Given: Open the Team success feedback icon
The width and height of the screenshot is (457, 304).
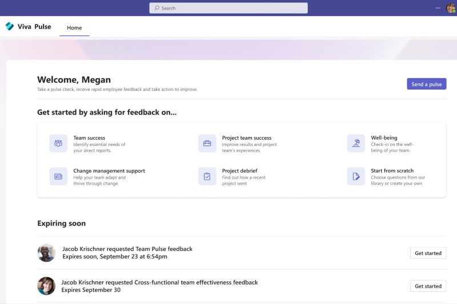Looking at the screenshot, I should click(x=58, y=143).
